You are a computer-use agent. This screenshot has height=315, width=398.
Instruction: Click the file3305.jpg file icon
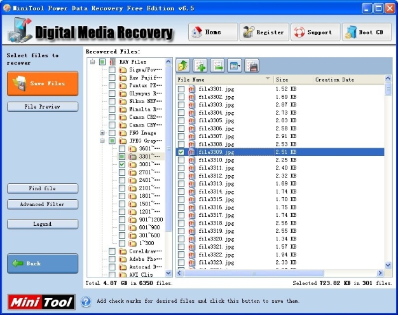click(x=192, y=120)
